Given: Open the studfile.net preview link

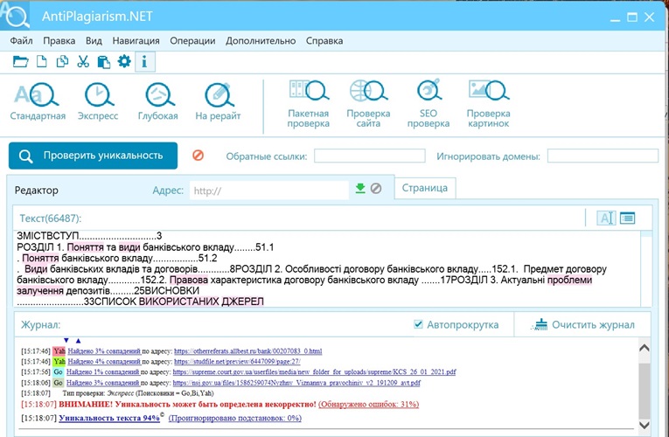Looking at the screenshot, I should tap(237, 362).
